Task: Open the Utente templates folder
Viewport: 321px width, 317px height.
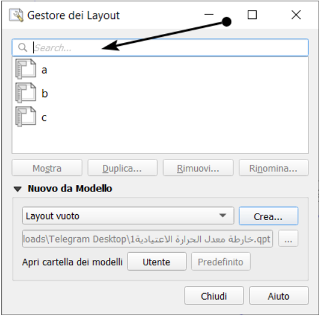Action: pyautogui.click(x=157, y=262)
